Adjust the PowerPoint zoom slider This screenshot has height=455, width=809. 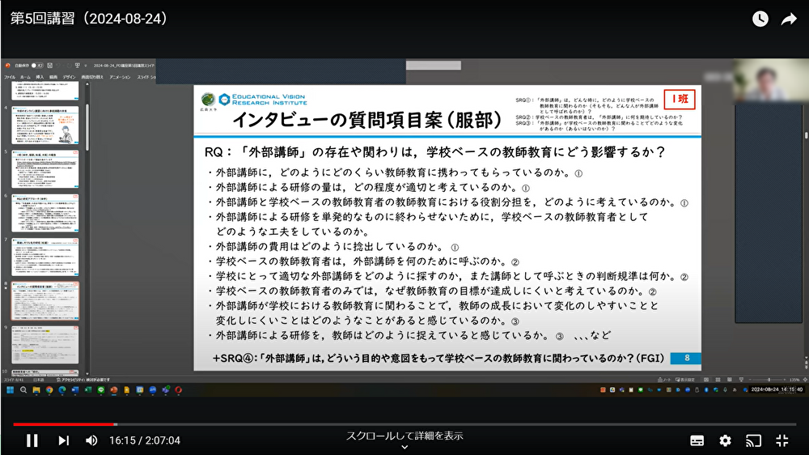[769, 380]
